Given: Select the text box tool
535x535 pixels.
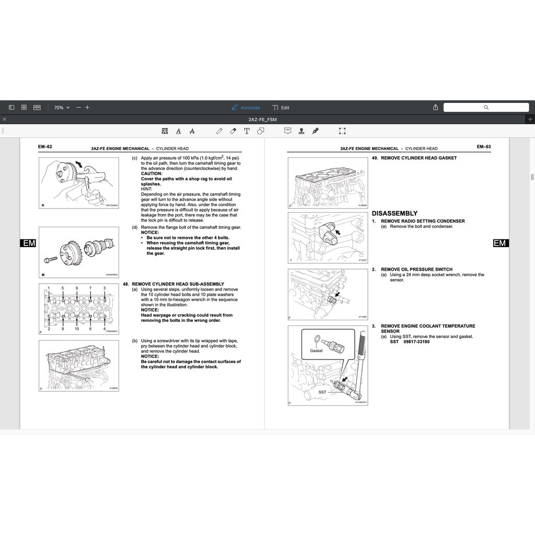Looking at the screenshot, I should pos(247,131).
